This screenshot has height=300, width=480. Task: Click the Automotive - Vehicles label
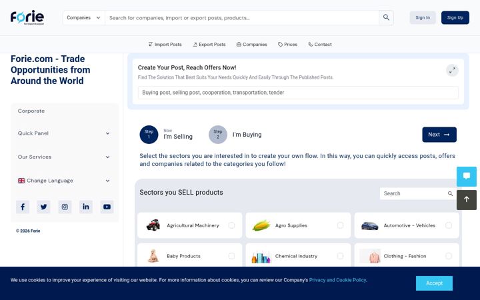(x=409, y=225)
